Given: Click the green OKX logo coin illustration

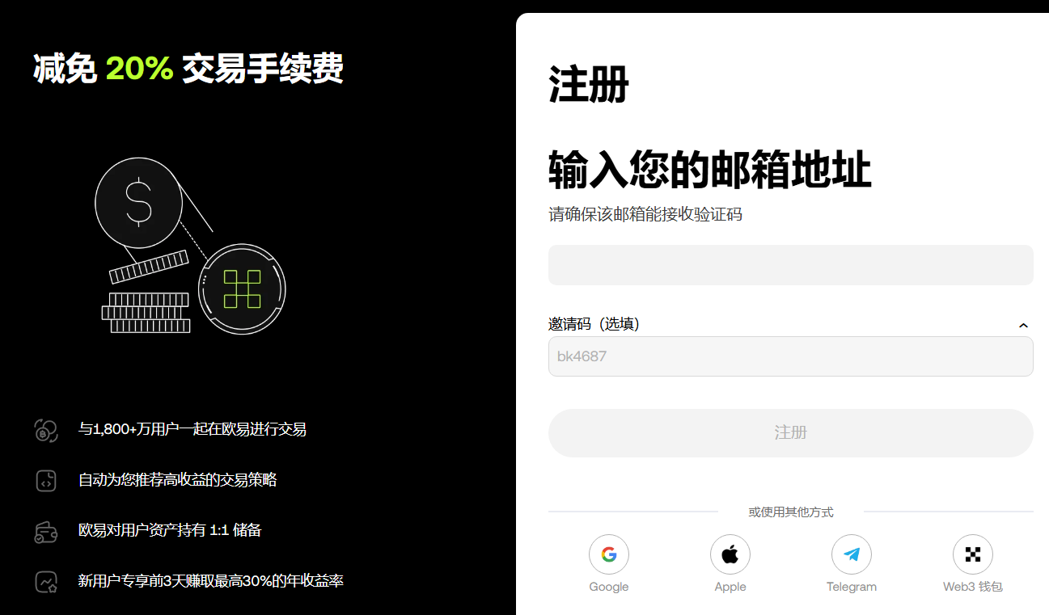Looking at the screenshot, I should [242, 289].
